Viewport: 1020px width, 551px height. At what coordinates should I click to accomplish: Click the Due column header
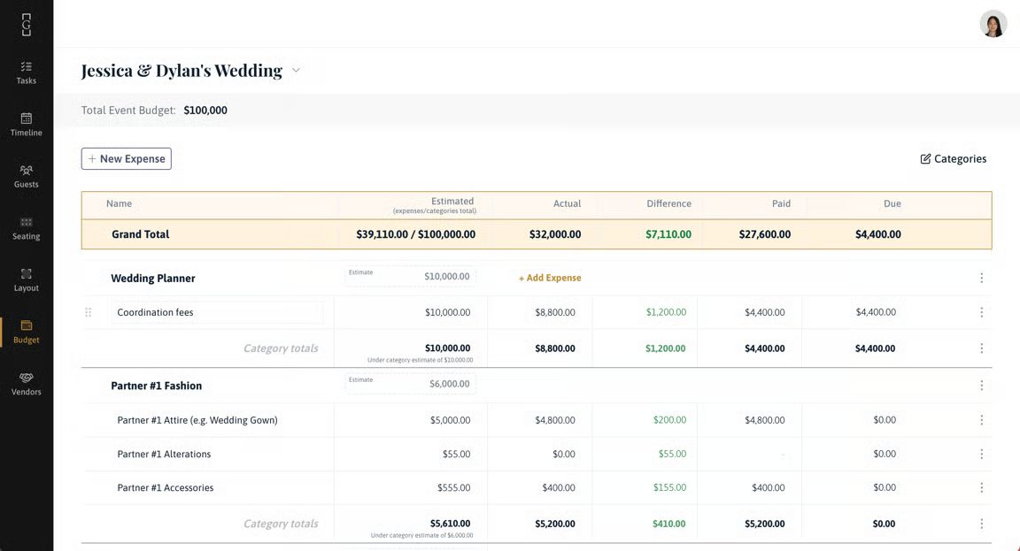coord(892,203)
